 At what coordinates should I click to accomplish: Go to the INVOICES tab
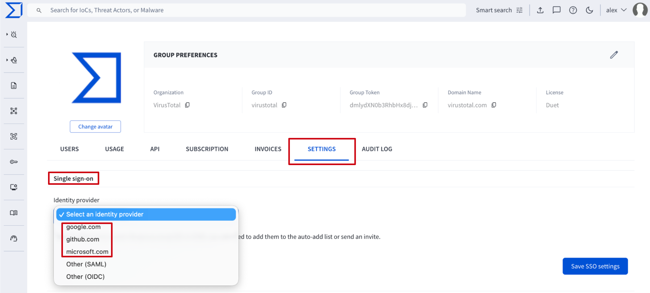(x=268, y=149)
